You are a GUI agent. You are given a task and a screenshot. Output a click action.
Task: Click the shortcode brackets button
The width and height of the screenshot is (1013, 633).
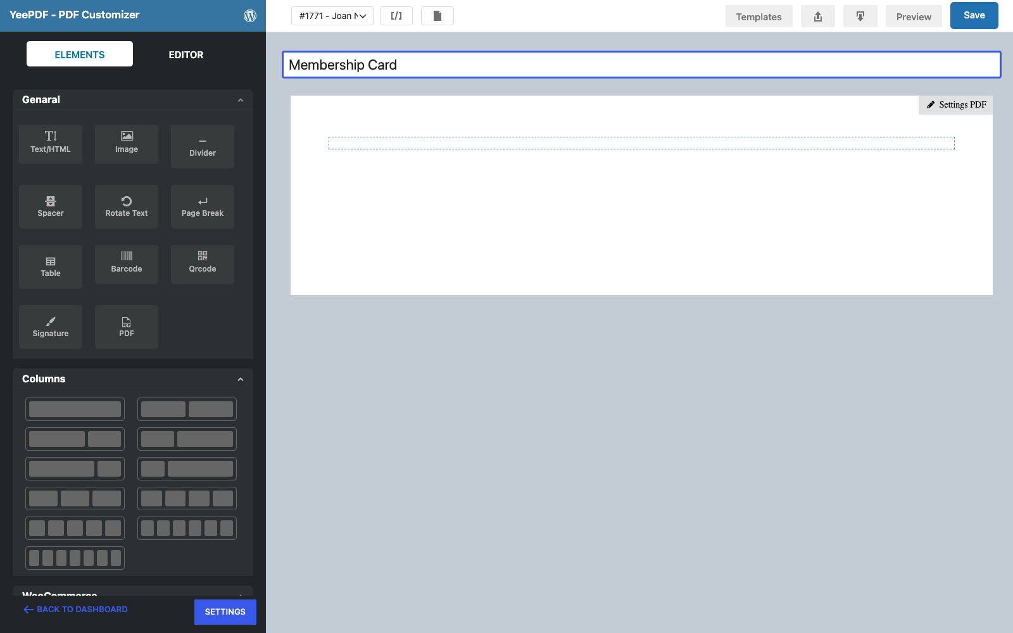[x=396, y=16]
